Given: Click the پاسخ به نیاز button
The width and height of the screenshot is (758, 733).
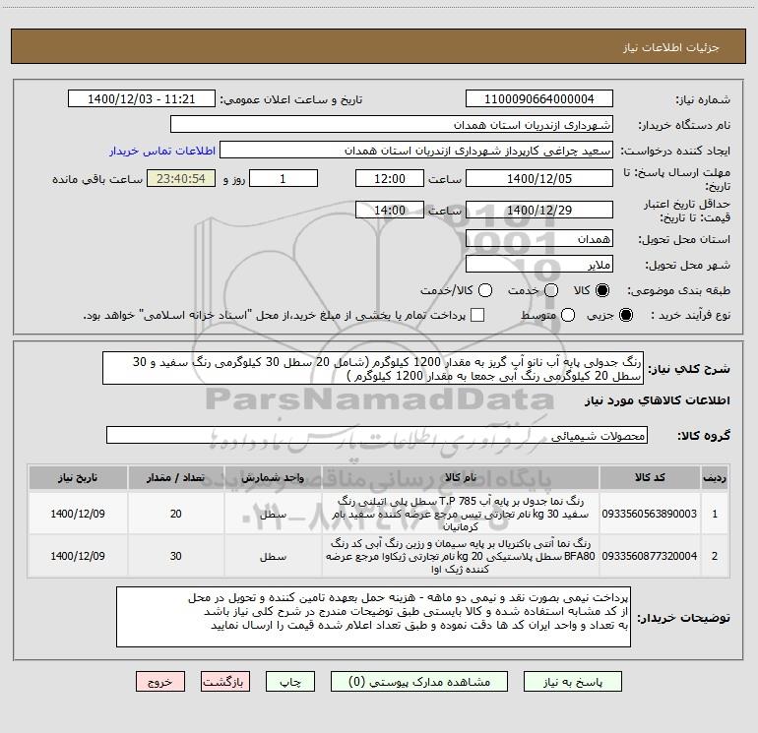Looking at the screenshot, I should coord(572,681).
